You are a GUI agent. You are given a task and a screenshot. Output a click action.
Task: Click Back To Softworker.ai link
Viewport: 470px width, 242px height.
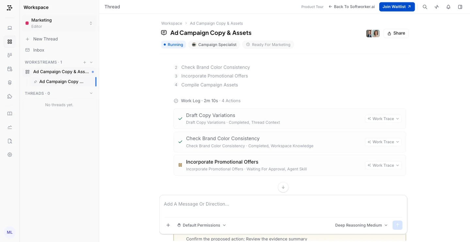(352, 7)
